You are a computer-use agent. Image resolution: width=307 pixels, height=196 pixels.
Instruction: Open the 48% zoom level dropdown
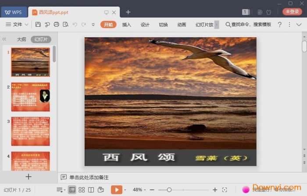[139, 190]
